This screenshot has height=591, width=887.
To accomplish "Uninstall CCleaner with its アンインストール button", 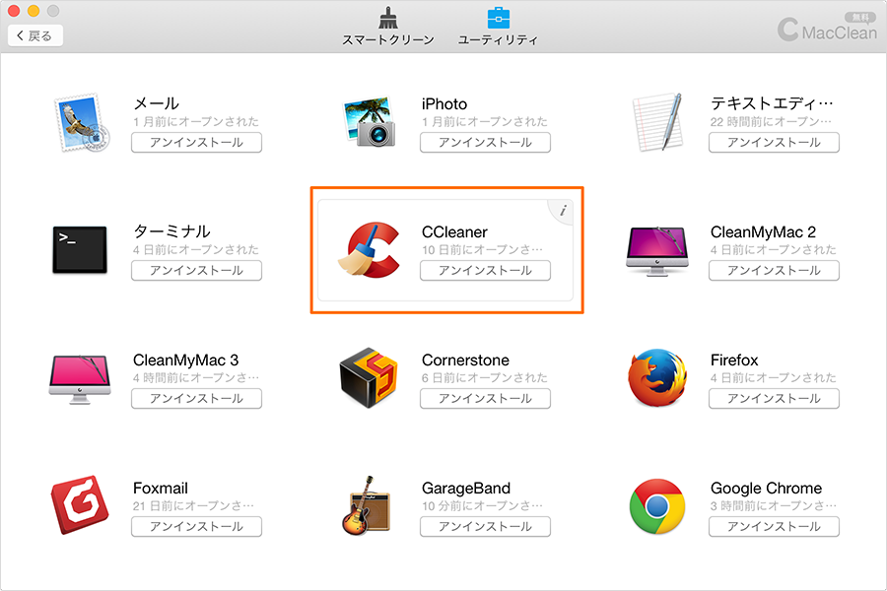I will [485, 270].
